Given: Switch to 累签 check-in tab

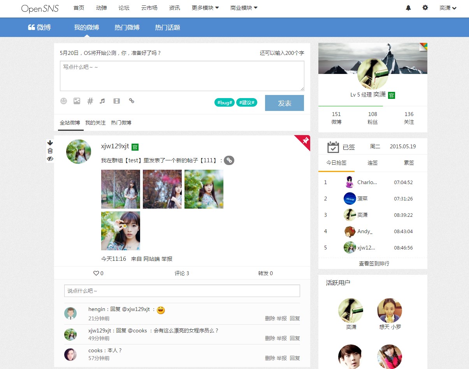Looking at the screenshot, I should 409,163.
